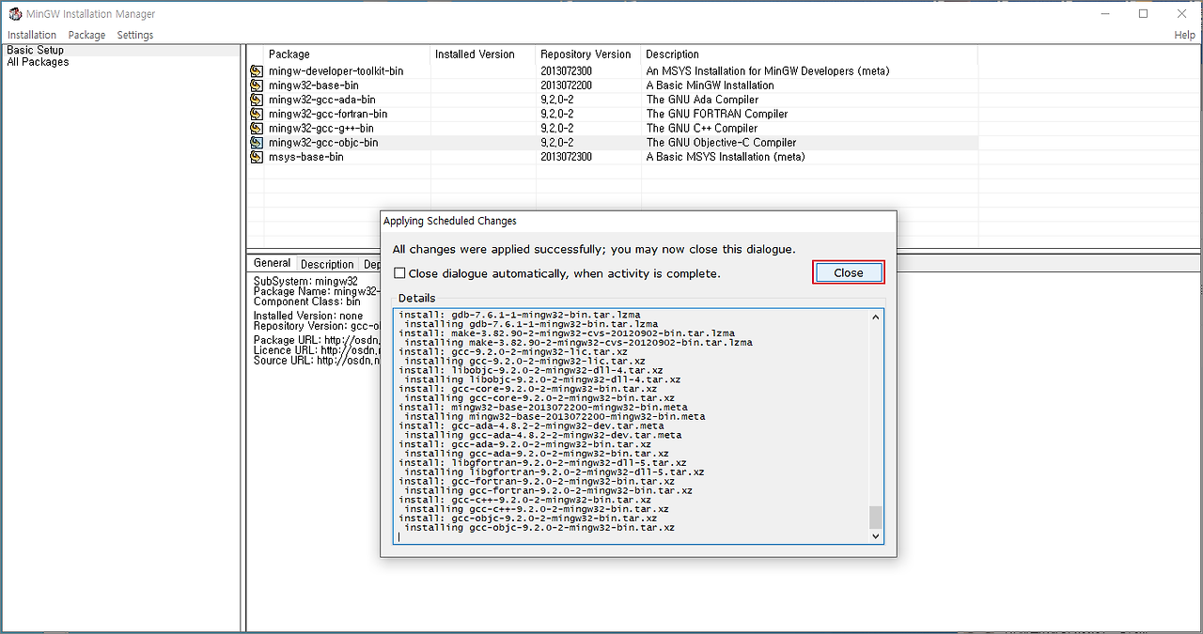
Task: Click the mingw32-gcc-fortran-bin package status icon
Action: (257, 114)
